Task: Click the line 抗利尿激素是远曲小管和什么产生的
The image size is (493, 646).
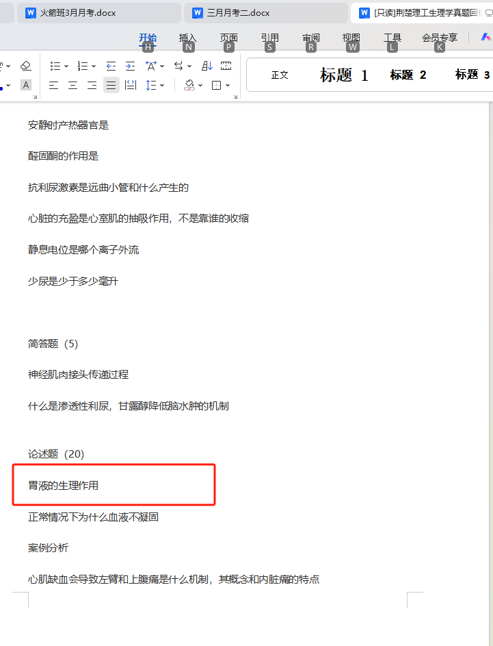Action: 108,188
